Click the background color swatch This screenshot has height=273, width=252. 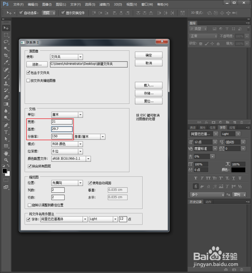click(x=8, y=174)
